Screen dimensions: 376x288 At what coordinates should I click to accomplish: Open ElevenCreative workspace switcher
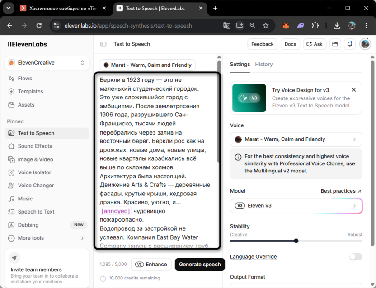[x=47, y=63]
